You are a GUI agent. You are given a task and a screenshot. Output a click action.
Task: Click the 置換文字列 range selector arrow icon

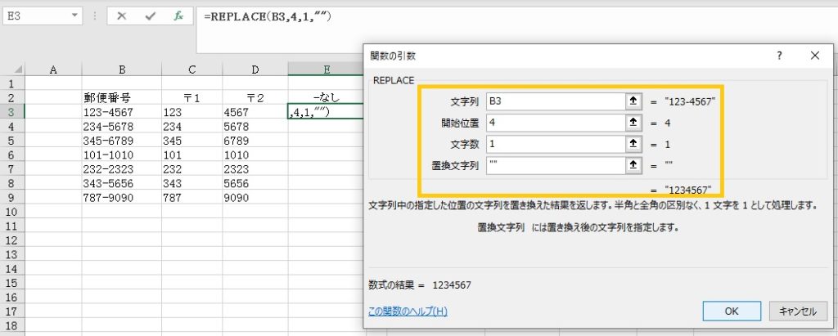pos(633,165)
